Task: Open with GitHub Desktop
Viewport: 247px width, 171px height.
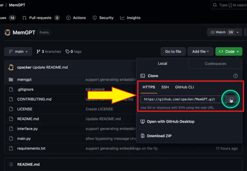Action: coord(170,122)
